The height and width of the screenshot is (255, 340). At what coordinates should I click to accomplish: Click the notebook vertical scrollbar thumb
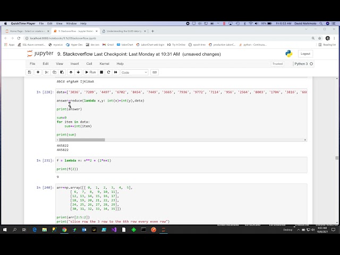tap(337, 158)
